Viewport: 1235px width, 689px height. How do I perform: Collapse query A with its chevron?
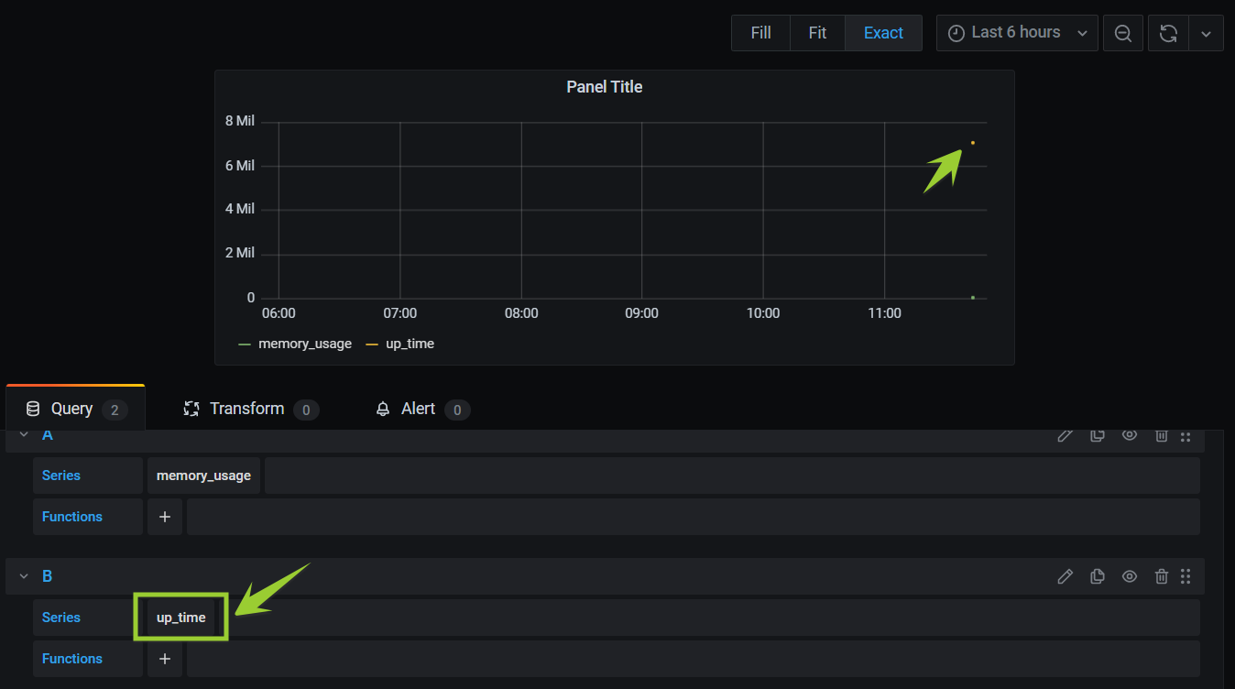tap(24, 435)
